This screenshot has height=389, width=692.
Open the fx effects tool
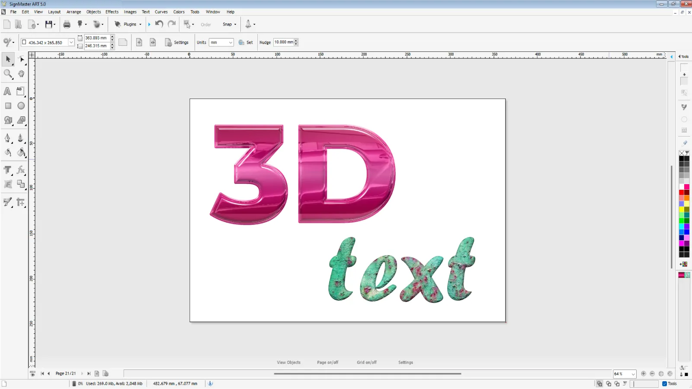point(21,170)
